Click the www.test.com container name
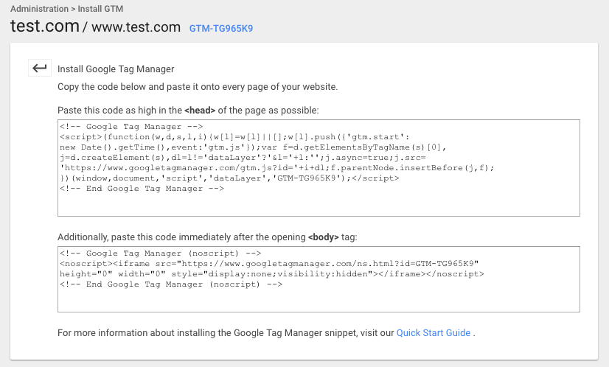Image resolution: width=609 pixels, height=367 pixels. pos(136,27)
